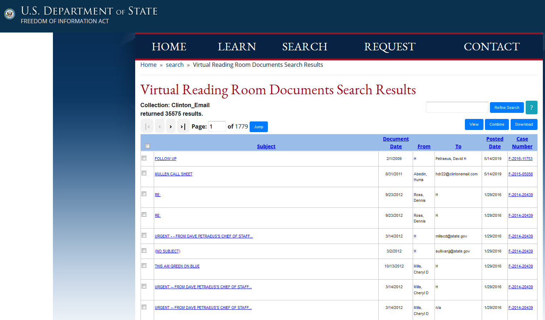Screen dimensions: 545x320
Task: Click the Department of State seal logo
Action: tap(10, 14)
